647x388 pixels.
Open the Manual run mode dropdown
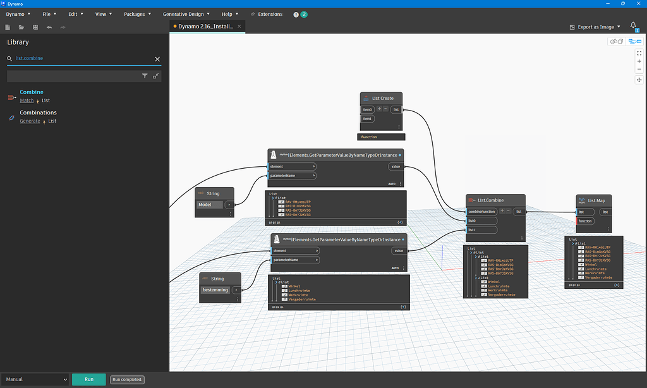click(35, 379)
